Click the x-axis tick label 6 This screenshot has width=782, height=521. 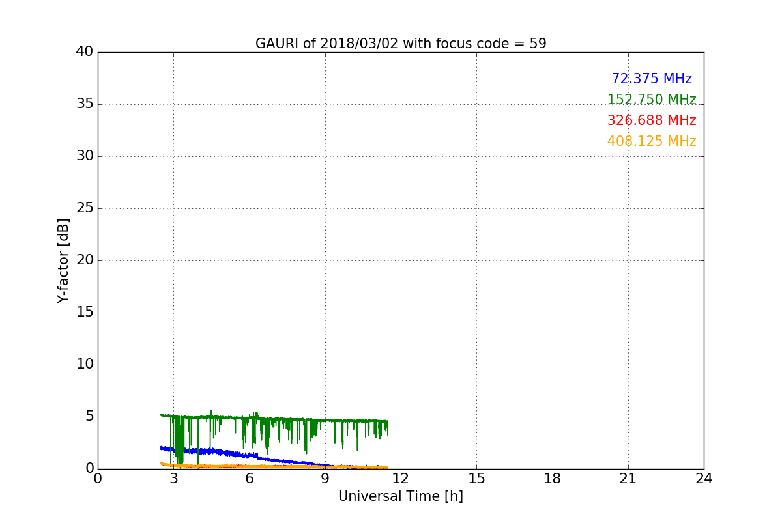click(250, 479)
